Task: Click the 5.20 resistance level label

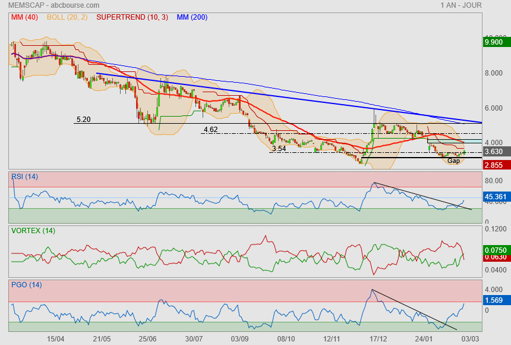Action: click(x=83, y=120)
